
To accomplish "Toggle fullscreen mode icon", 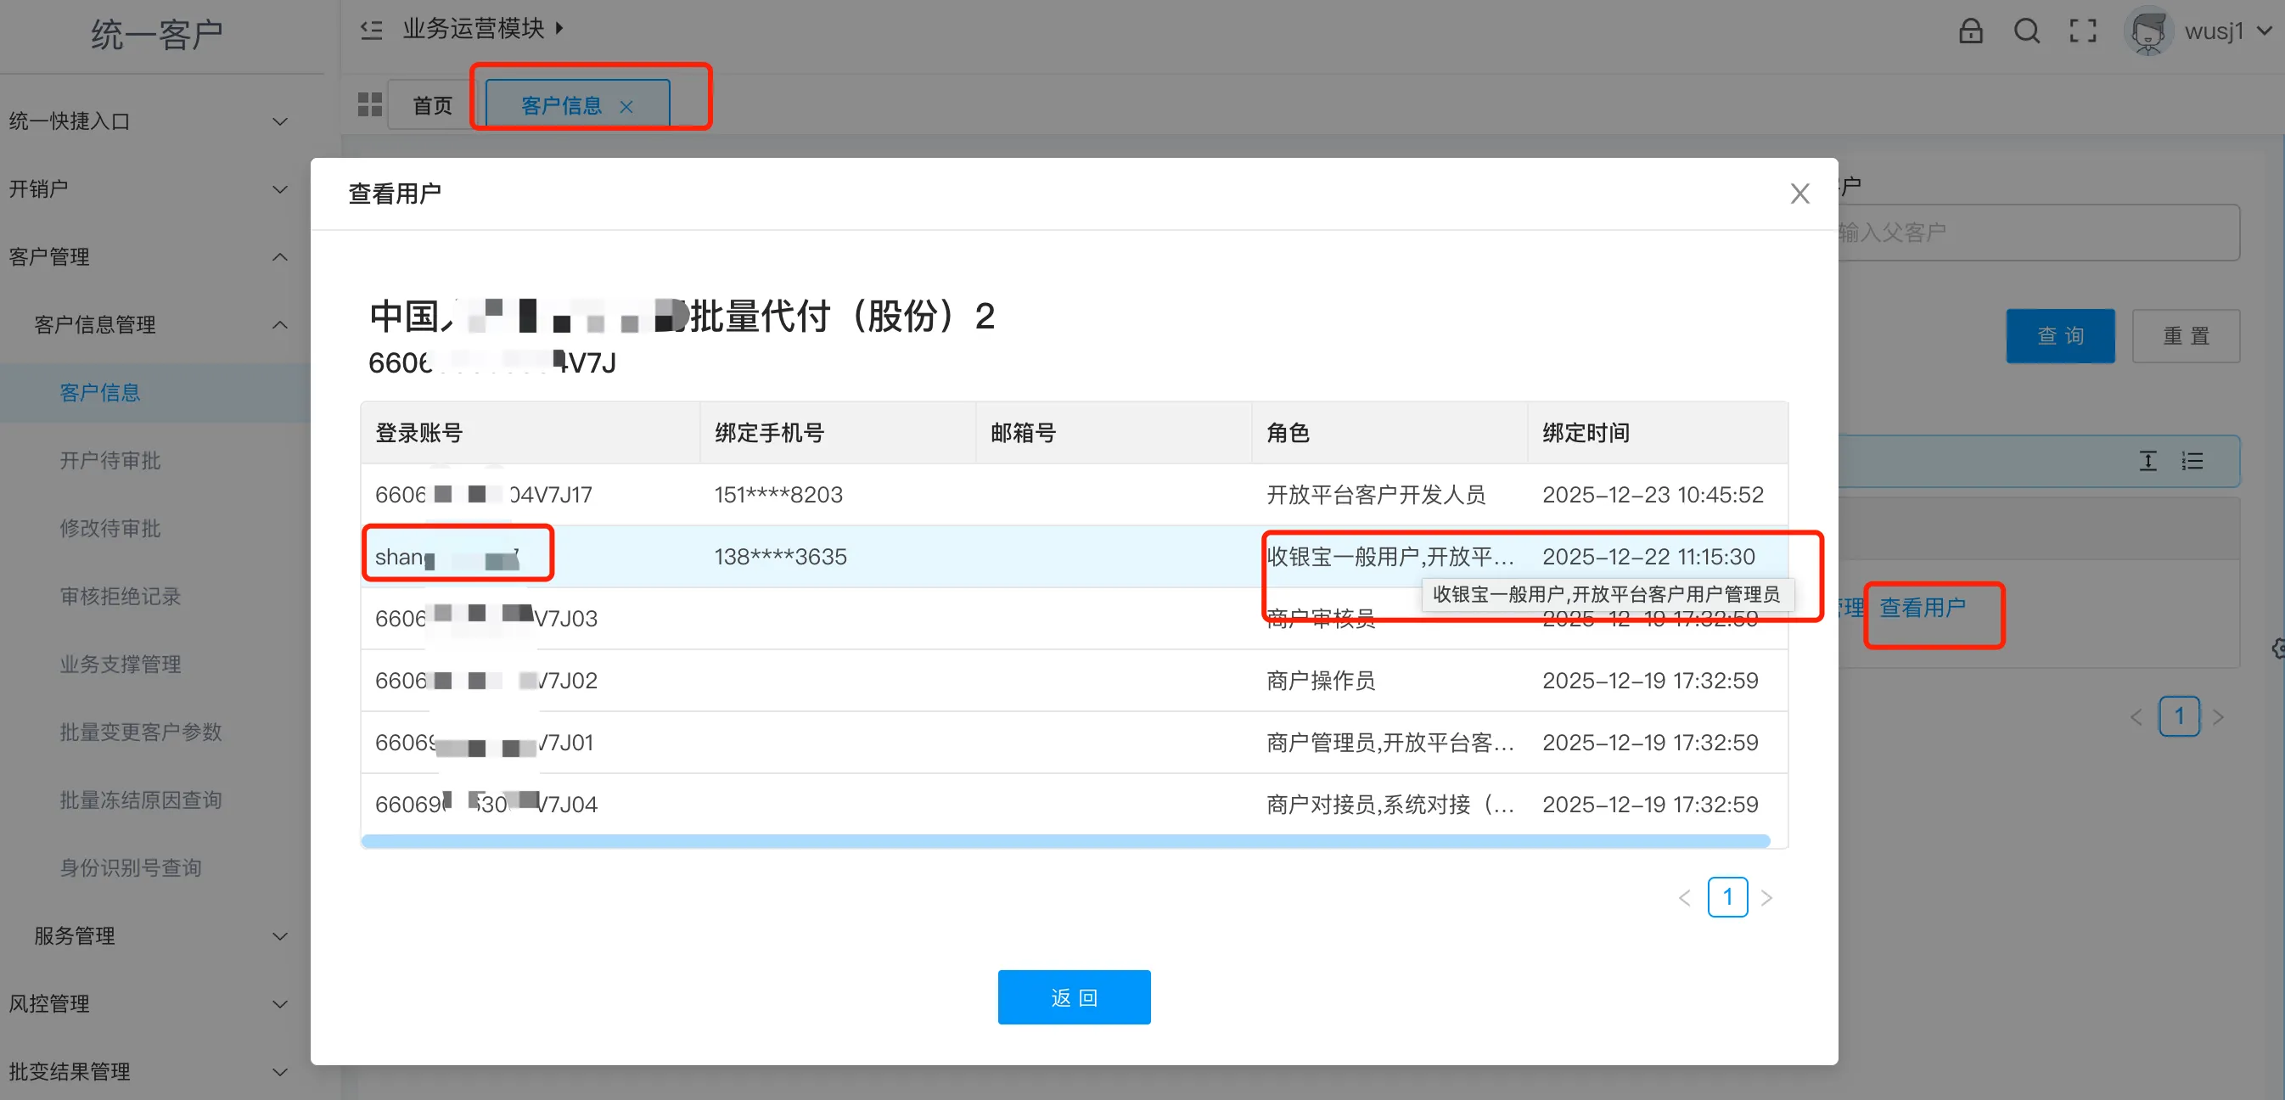I will [2083, 31].
